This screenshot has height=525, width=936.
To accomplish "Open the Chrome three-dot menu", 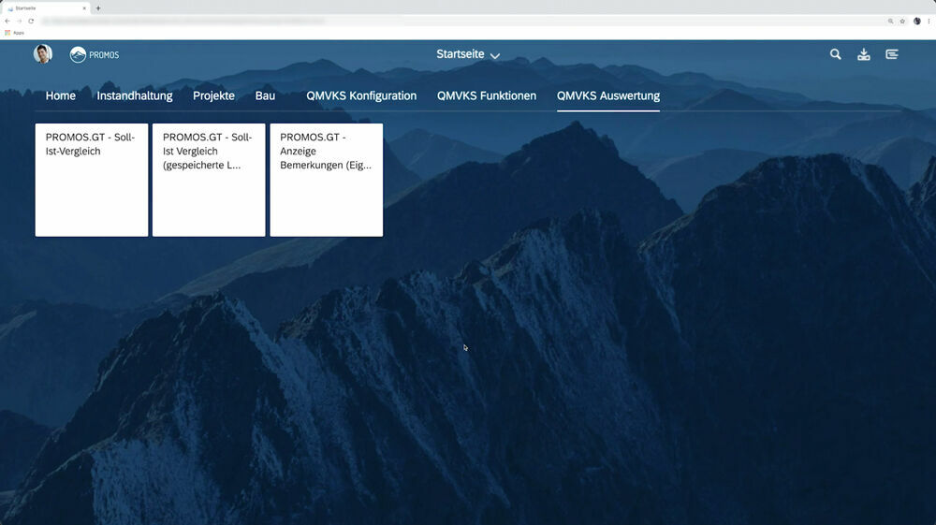I will (929, 21).
